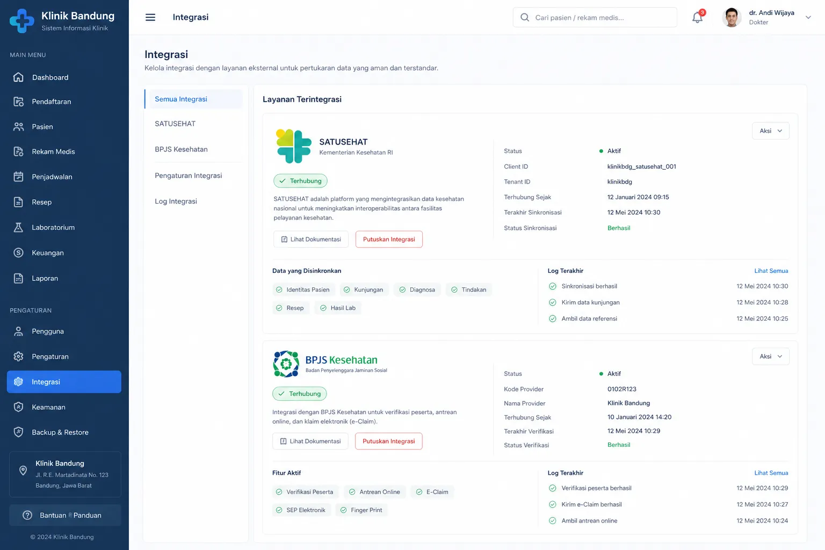Open the Log Integrasi tab
This screenshot has width=825, height=550.
point(194,201)
